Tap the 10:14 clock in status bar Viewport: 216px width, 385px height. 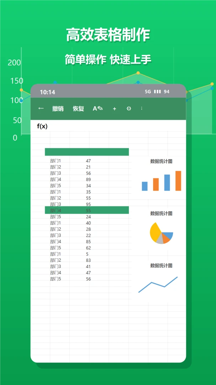(48, 92)
